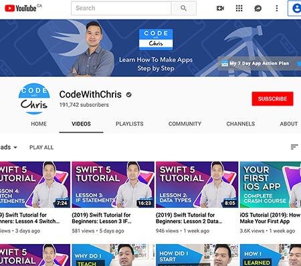
Task: Click '946 views • 1 week ago' text
Action: [x=183, y=231]
